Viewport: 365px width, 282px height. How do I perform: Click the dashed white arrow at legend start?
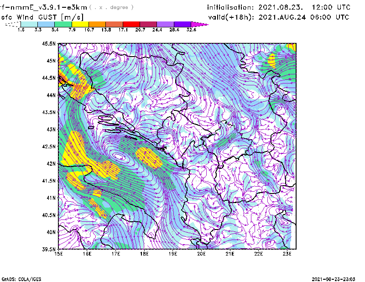tap(13, 24)
